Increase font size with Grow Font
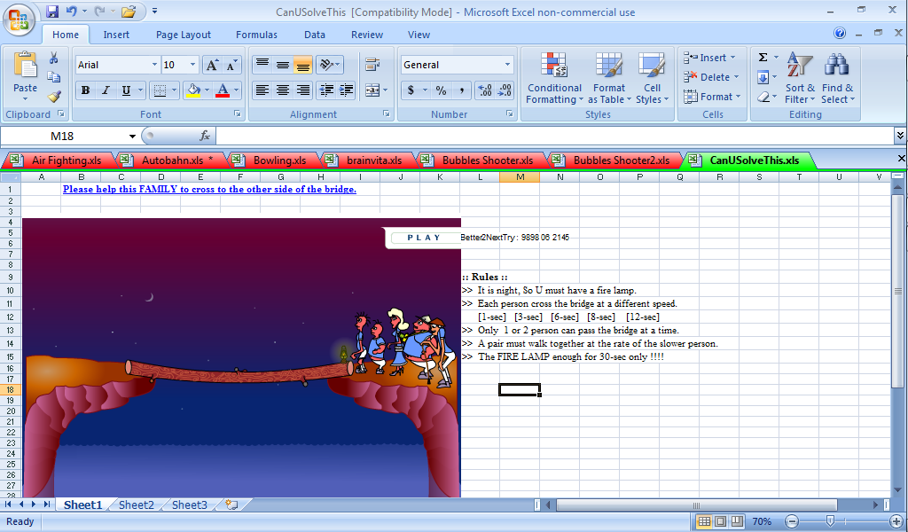The height and width of the screenshot is (532, 908). pos(212,65)
